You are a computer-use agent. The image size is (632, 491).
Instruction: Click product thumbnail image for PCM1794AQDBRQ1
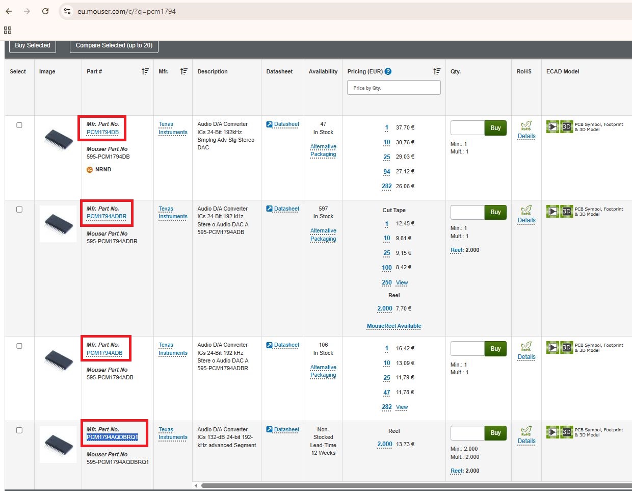tap(58, 444)
